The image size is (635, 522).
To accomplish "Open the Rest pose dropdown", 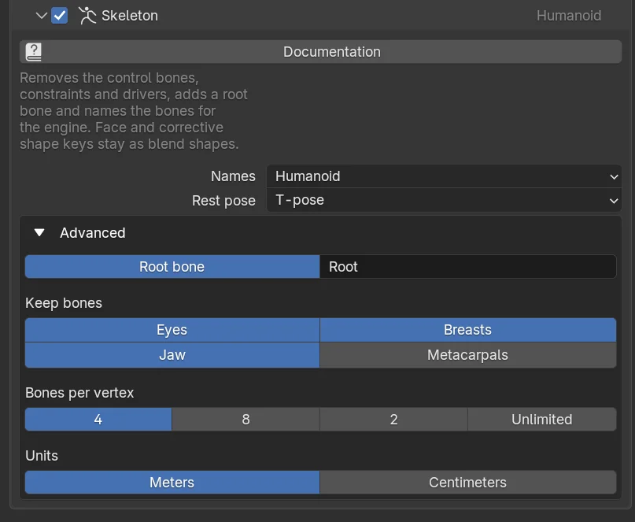I will tap(444, 200).
